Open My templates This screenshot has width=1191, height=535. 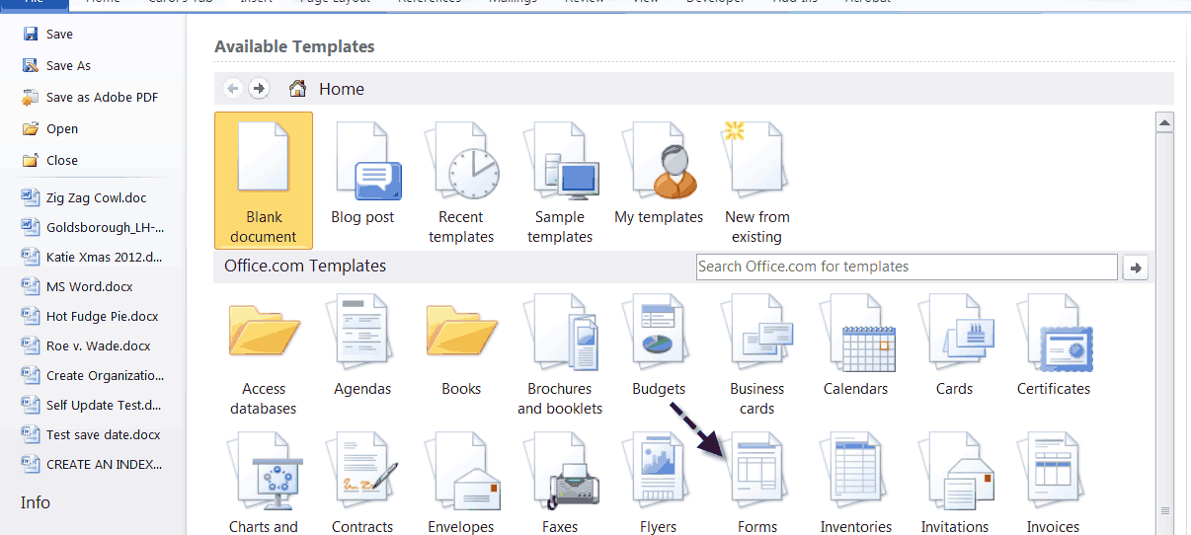pos(659,175)
